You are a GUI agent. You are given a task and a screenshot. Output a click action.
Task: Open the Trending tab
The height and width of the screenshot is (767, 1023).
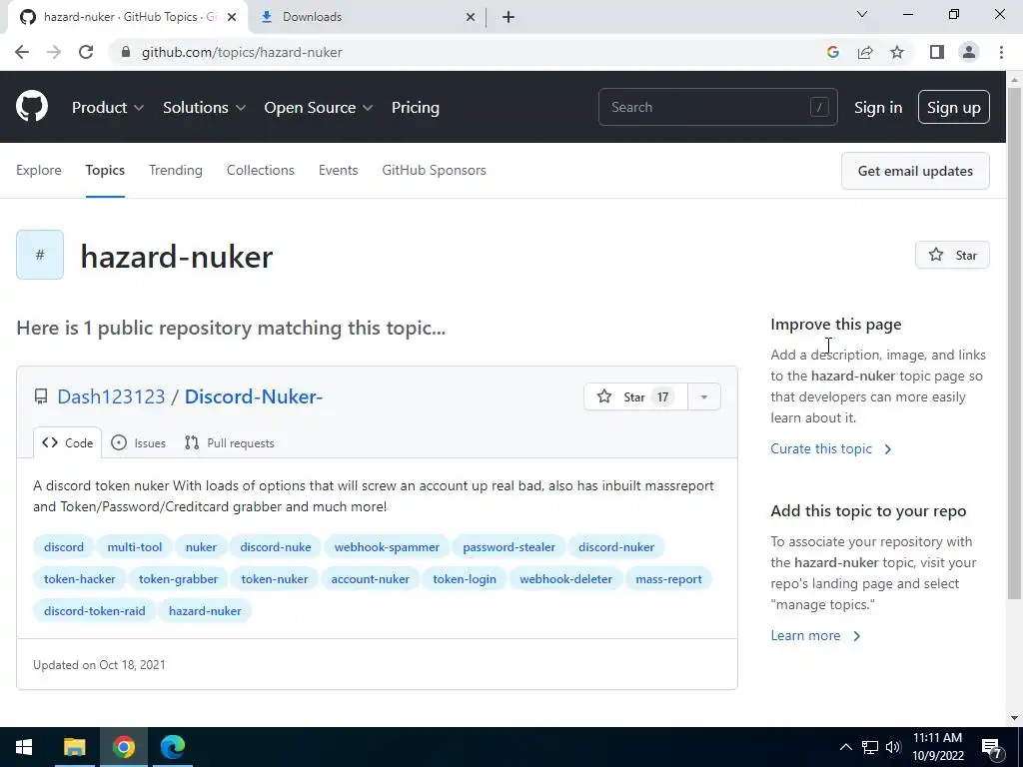pos(176,170)
